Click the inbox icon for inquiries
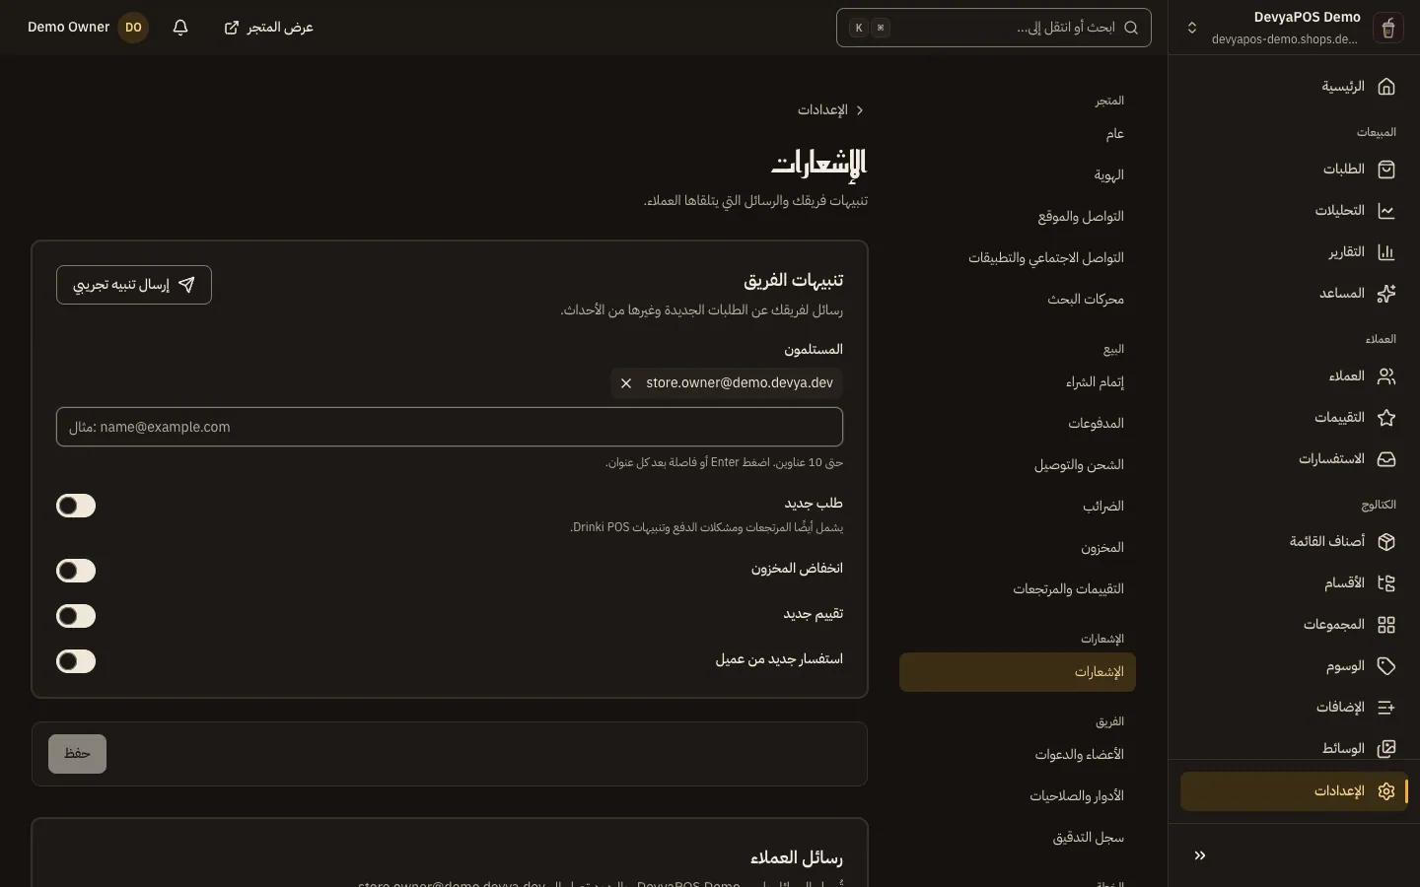This screenshot has height=887, width=1420. (1386, 459)
